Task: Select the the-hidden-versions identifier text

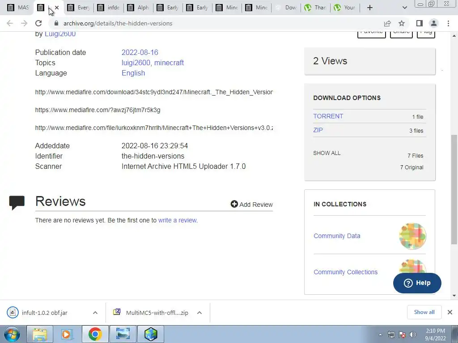Action: point(153,156)
